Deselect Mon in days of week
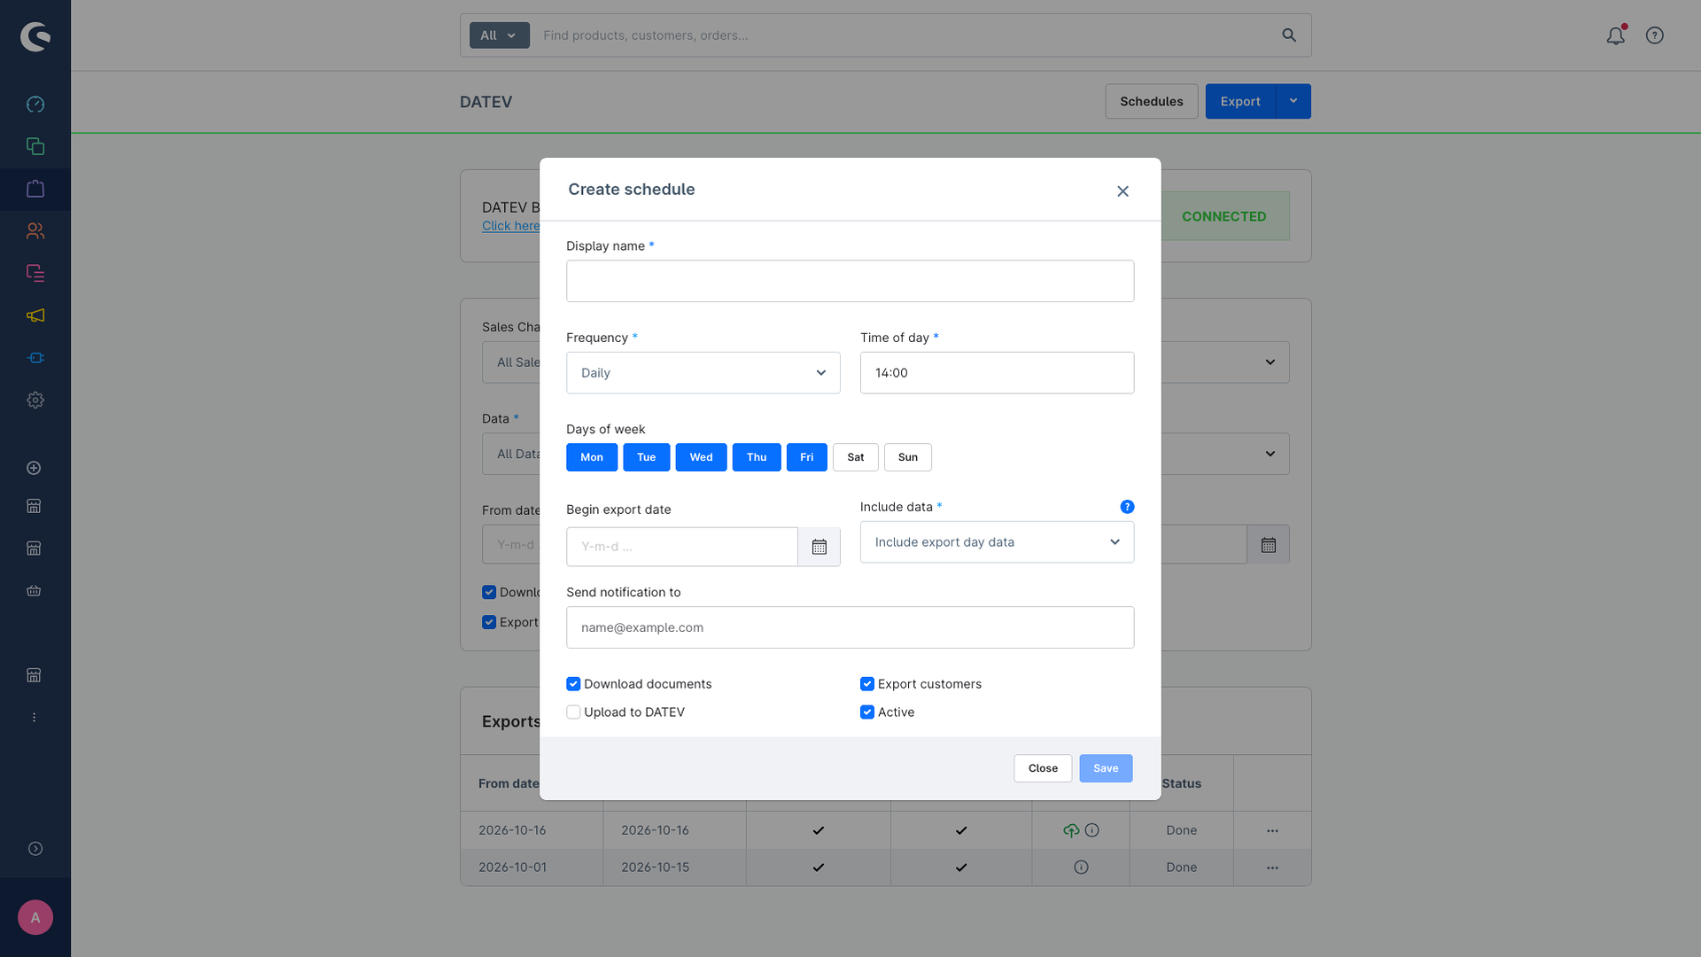This screenshot has width=1701, height=957. click(592, 457)
